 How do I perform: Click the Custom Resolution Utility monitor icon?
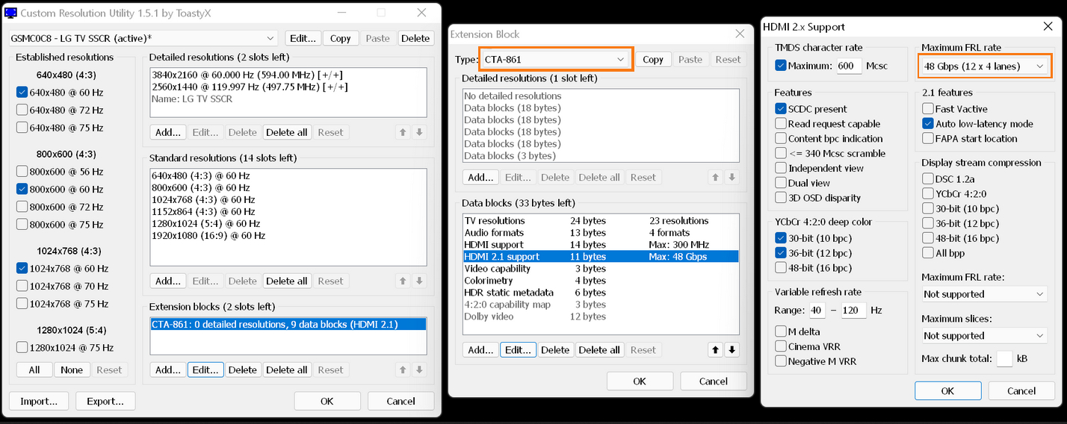[11, 13]
